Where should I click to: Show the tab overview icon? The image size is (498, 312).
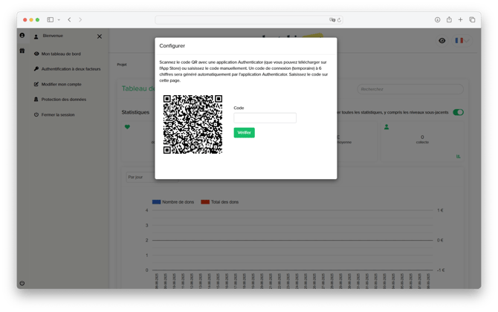472,19
